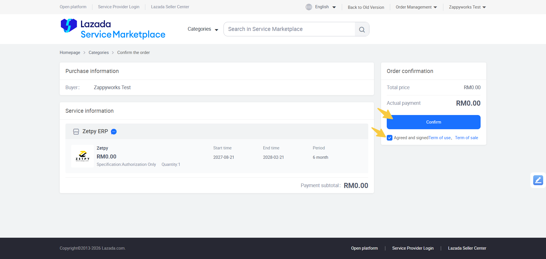Click the Zetpy product logo thumbnail

82,156
